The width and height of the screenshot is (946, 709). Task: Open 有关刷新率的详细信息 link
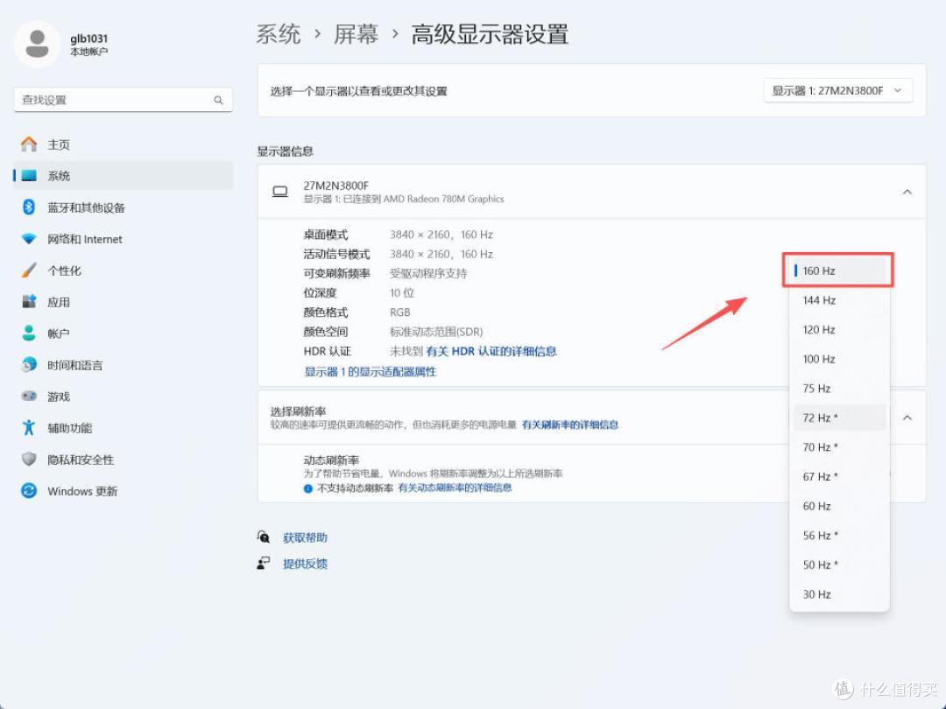coord(570,425)
